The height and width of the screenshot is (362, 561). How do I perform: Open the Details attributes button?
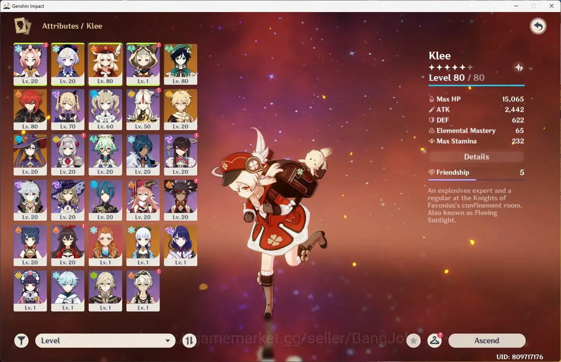[x=476, y=157]
